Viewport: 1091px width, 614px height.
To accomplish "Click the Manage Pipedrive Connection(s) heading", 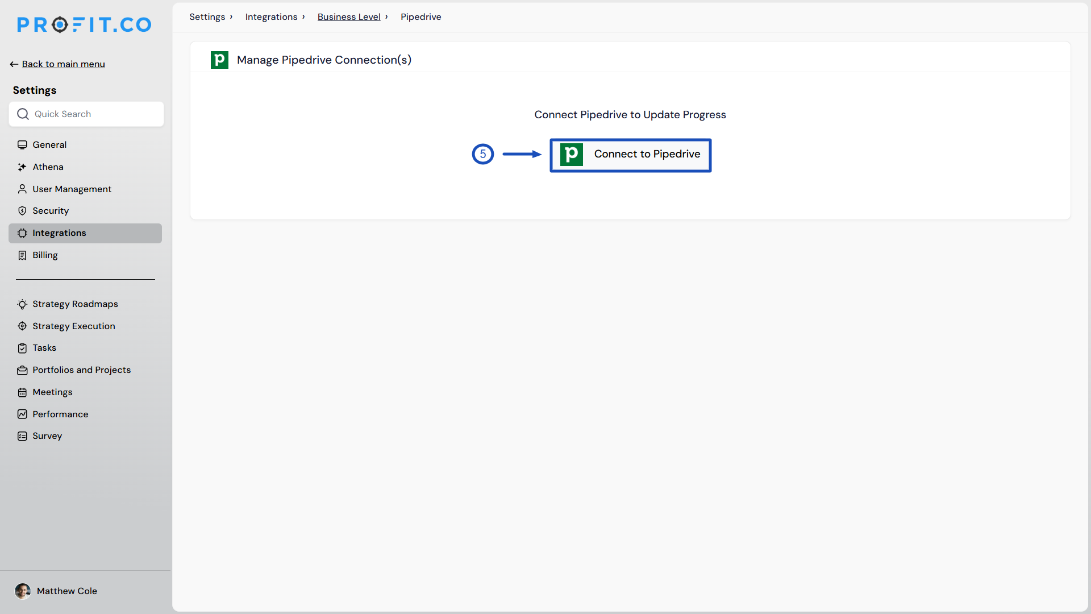I will [x=324, y=60].
